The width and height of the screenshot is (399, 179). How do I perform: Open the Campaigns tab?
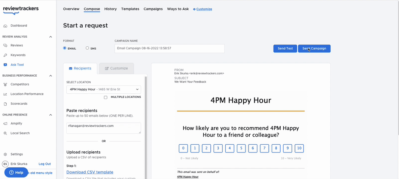[x=153, y=9]
